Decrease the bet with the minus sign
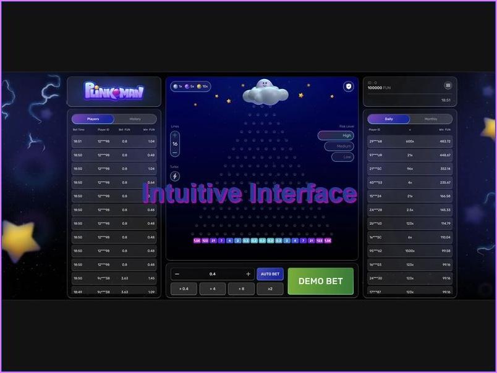The height and width of the screenshot is (373, 497). pyautogui.click(x=177, y=274)
